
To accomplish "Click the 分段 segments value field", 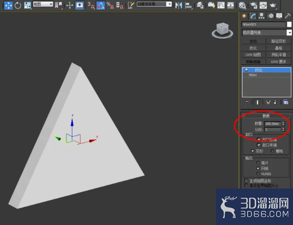I will (272, 129).
